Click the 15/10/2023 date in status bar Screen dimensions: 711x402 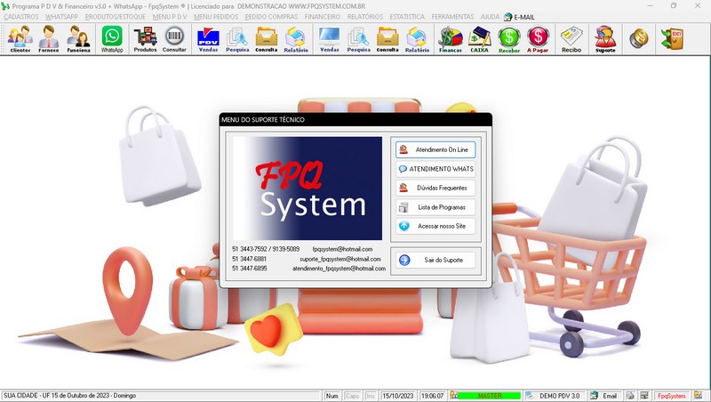pos(398,396)
